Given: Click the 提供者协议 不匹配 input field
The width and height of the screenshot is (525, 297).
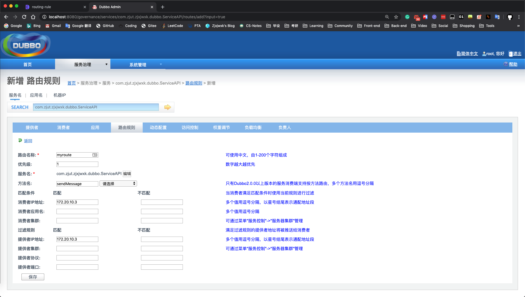Looking at the screenshot, I should pyautogui.click(x=162, y=258).
